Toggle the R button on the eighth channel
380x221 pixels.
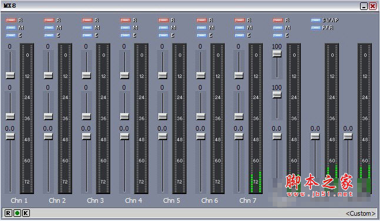tap(278, 20)
